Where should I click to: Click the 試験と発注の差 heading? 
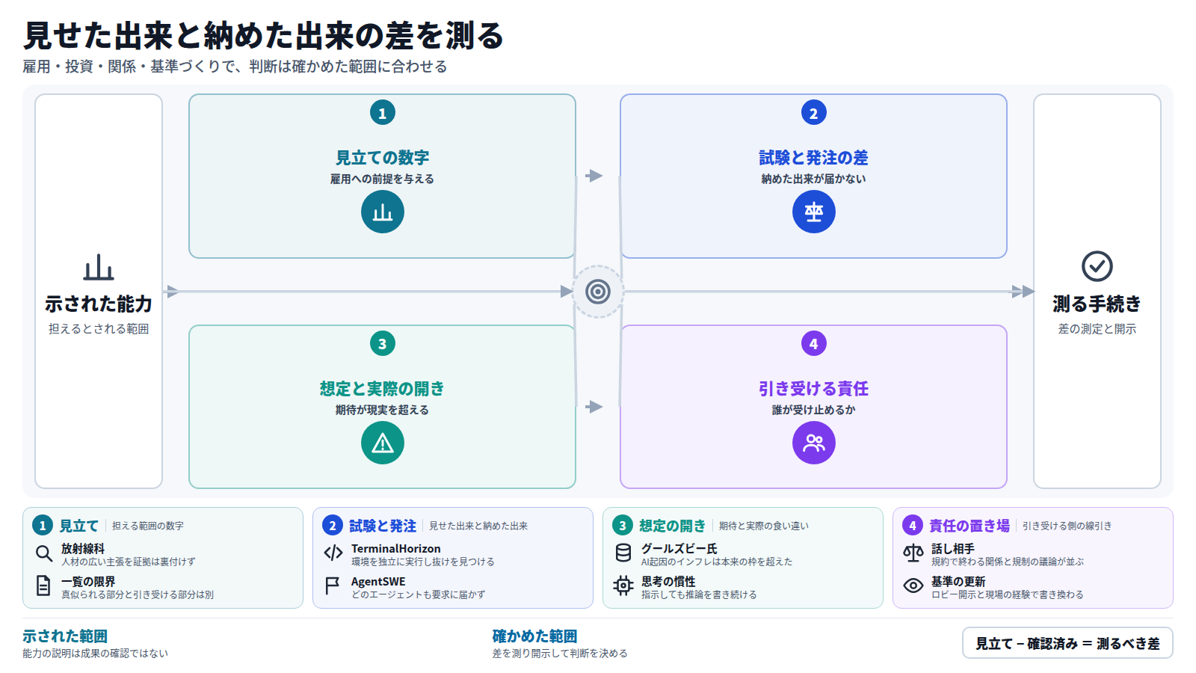[814, 158]
